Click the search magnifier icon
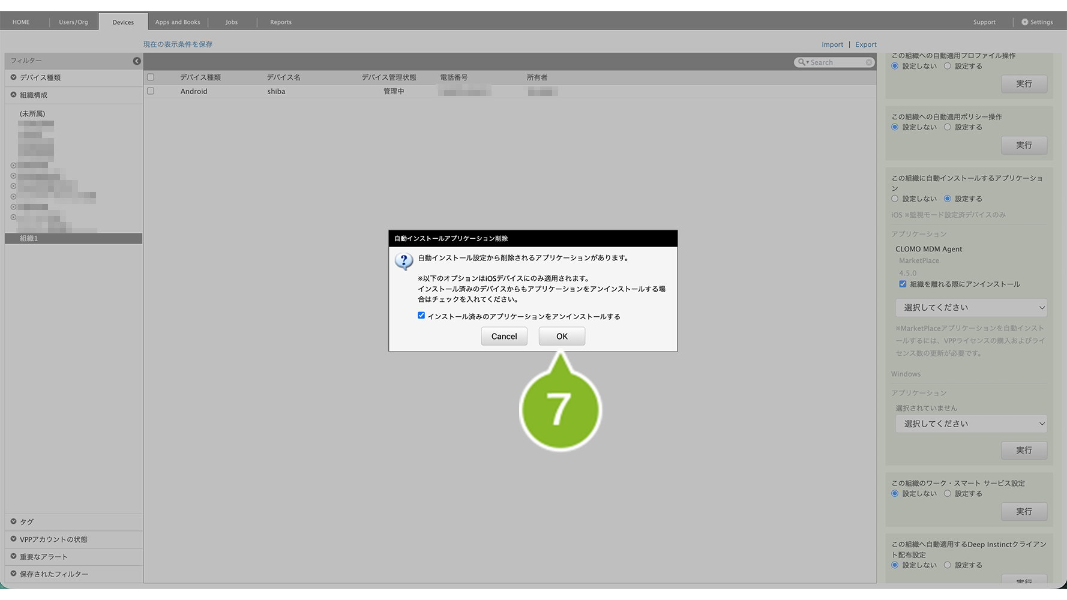1067x600 pixels. (x=802, y=62)
